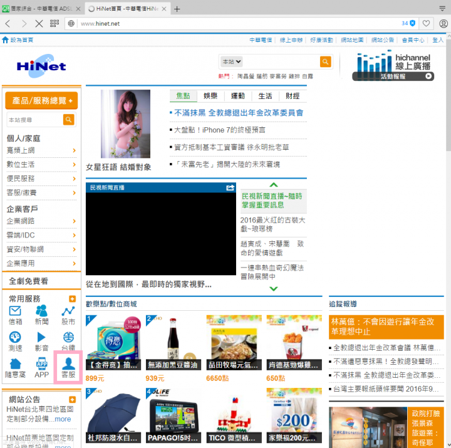Image resolution: width=451 pixels, height=448 pixels.
Task: Click the home icon '設為首頁'
Action: pyautogui.click(x=6, y=40)
